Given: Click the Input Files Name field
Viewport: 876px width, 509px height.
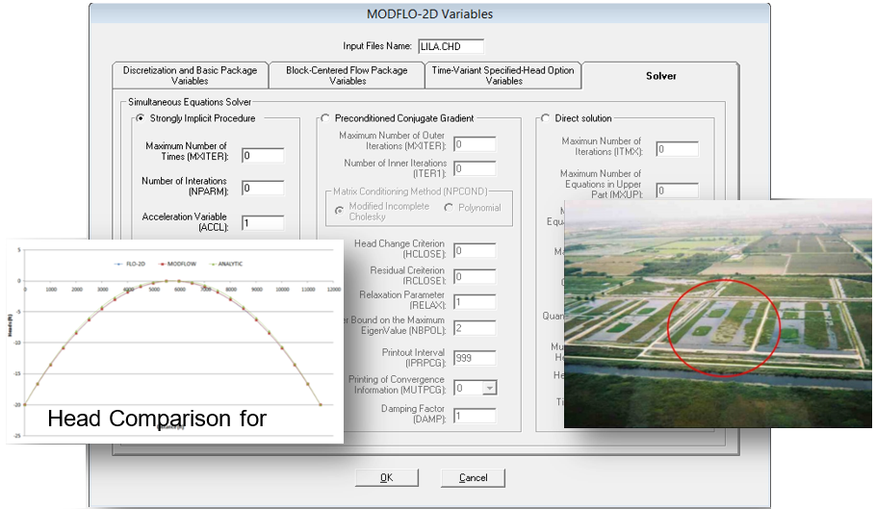Looking at the screenshot, I should click(x=451, y=46).
